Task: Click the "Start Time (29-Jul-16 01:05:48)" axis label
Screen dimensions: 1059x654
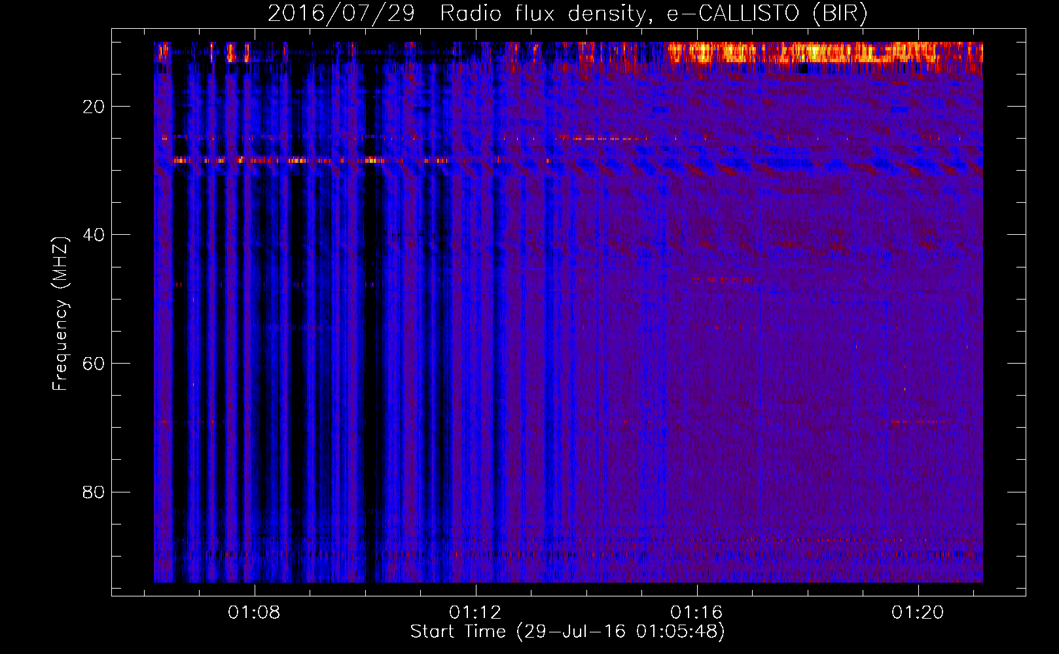Action: click(x=567, y=632)
